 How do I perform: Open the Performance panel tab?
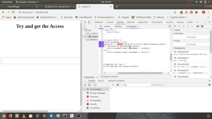(x=157, y=22)
